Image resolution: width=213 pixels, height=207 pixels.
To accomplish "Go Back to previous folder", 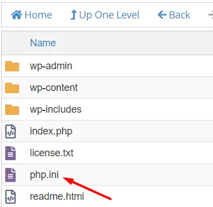I will tap(174, 15).
